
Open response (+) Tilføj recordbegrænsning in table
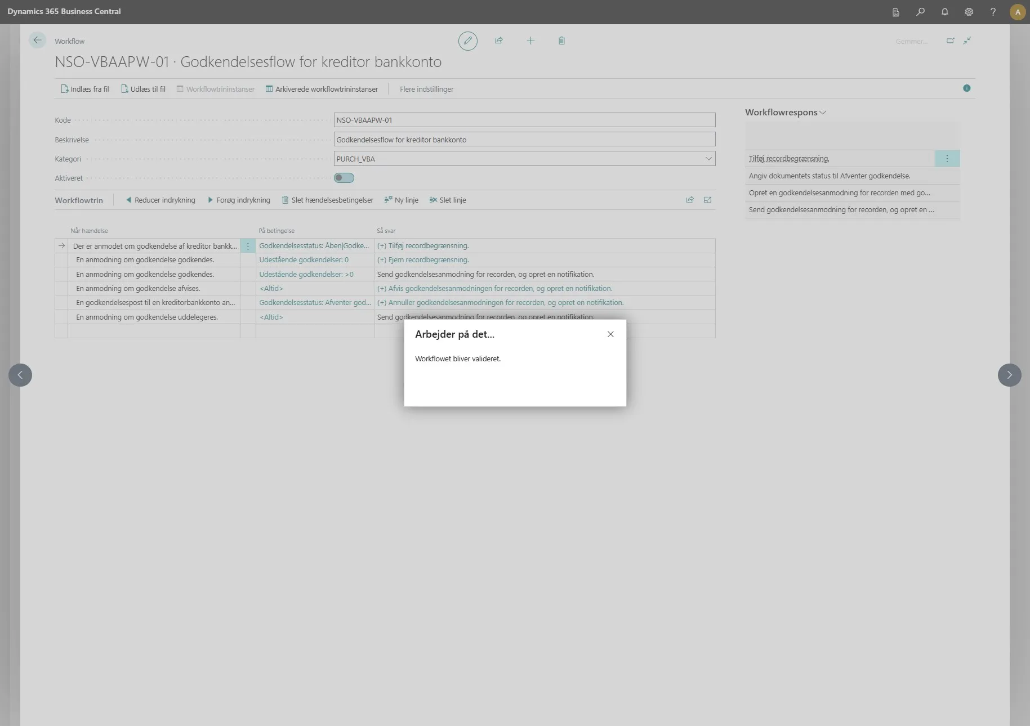click(423, 246)
